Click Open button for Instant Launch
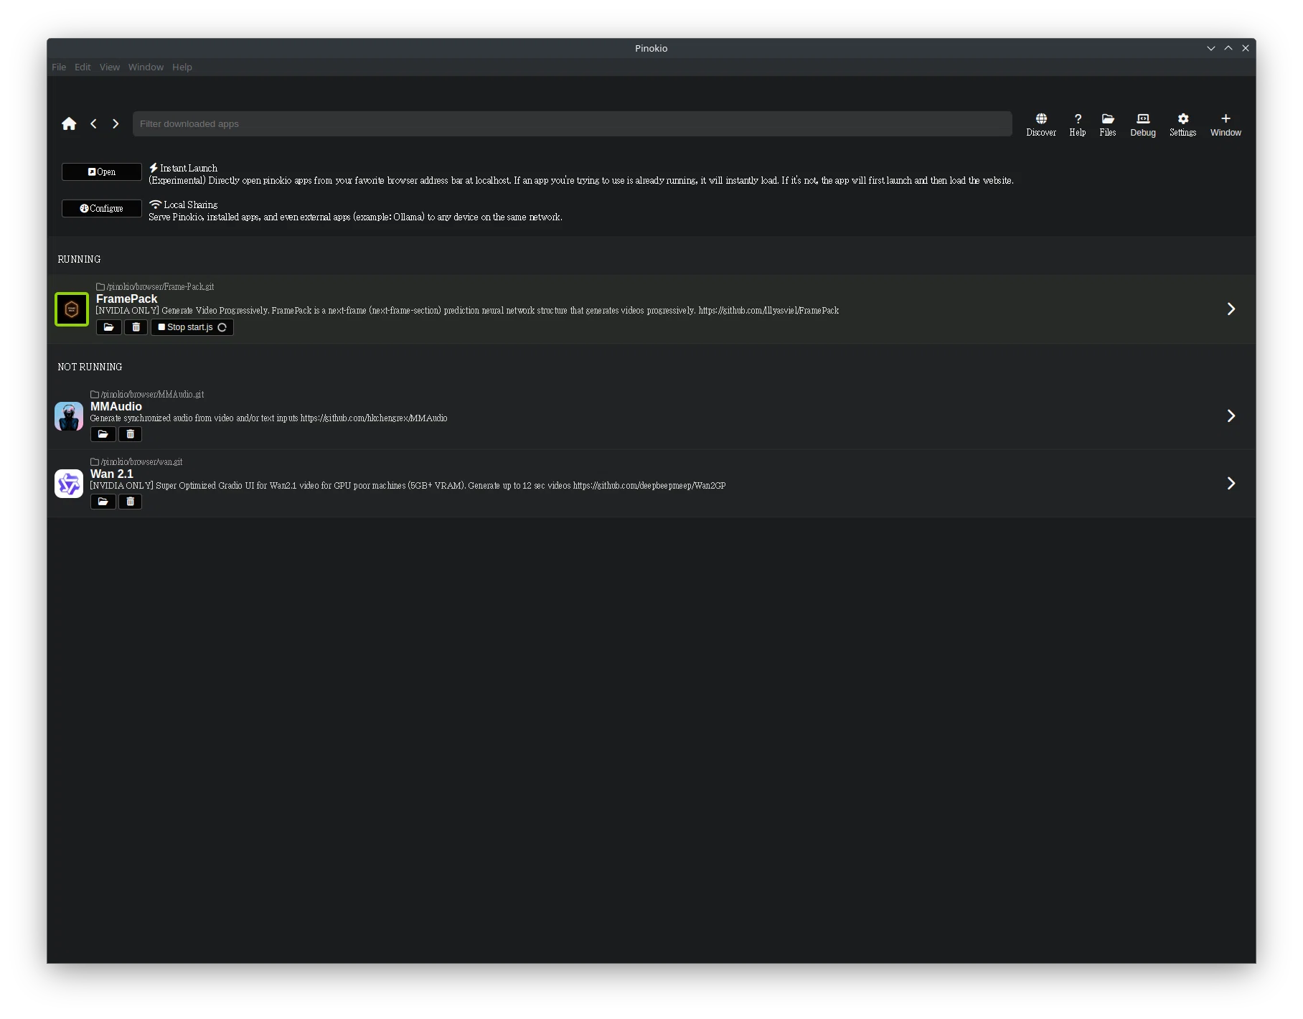The image size is (1303, 1019). pyautogui.click(x=101, y=172)
